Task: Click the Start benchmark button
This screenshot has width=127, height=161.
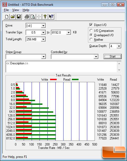Action: tap(113, 56)
